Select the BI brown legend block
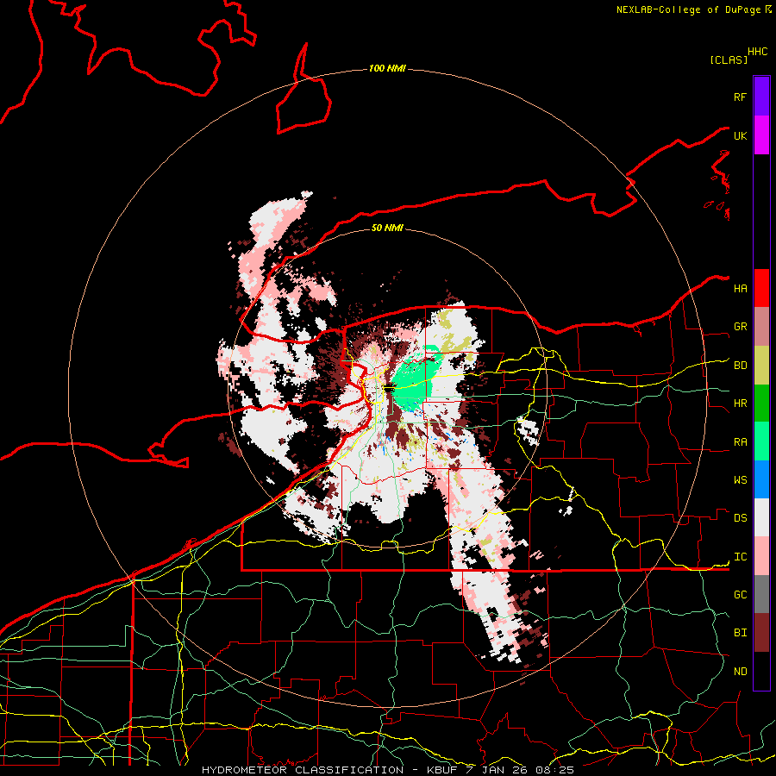Image resolution: width=776 pixels, height=776 pixels. pyautogui.click(x=761, y=633)
